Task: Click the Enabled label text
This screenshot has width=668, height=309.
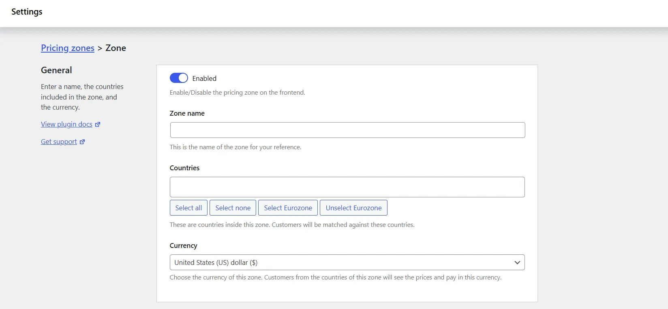Action: click(x=204, y=78)
